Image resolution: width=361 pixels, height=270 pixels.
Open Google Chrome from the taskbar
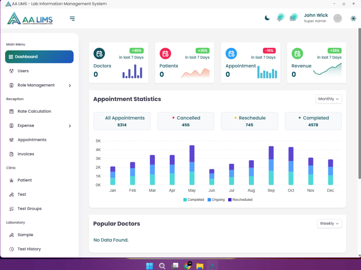(x=187, y=266)
